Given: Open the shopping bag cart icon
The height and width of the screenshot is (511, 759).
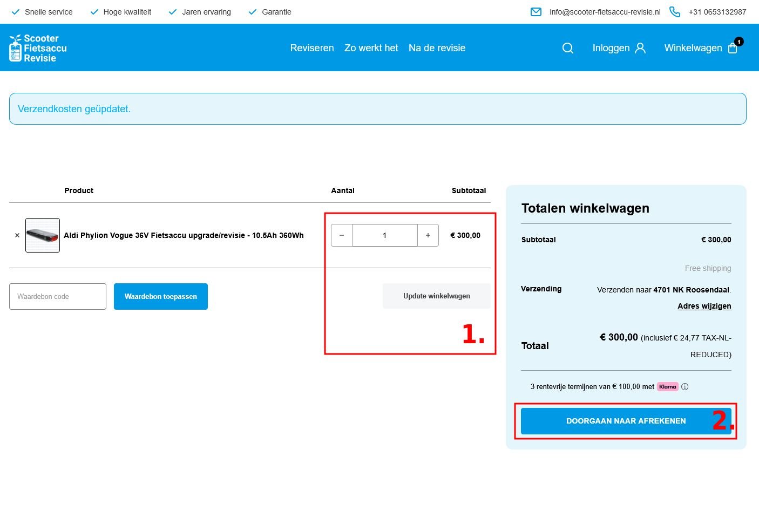Looking at the screenshot, I should (x=733, y=48).
